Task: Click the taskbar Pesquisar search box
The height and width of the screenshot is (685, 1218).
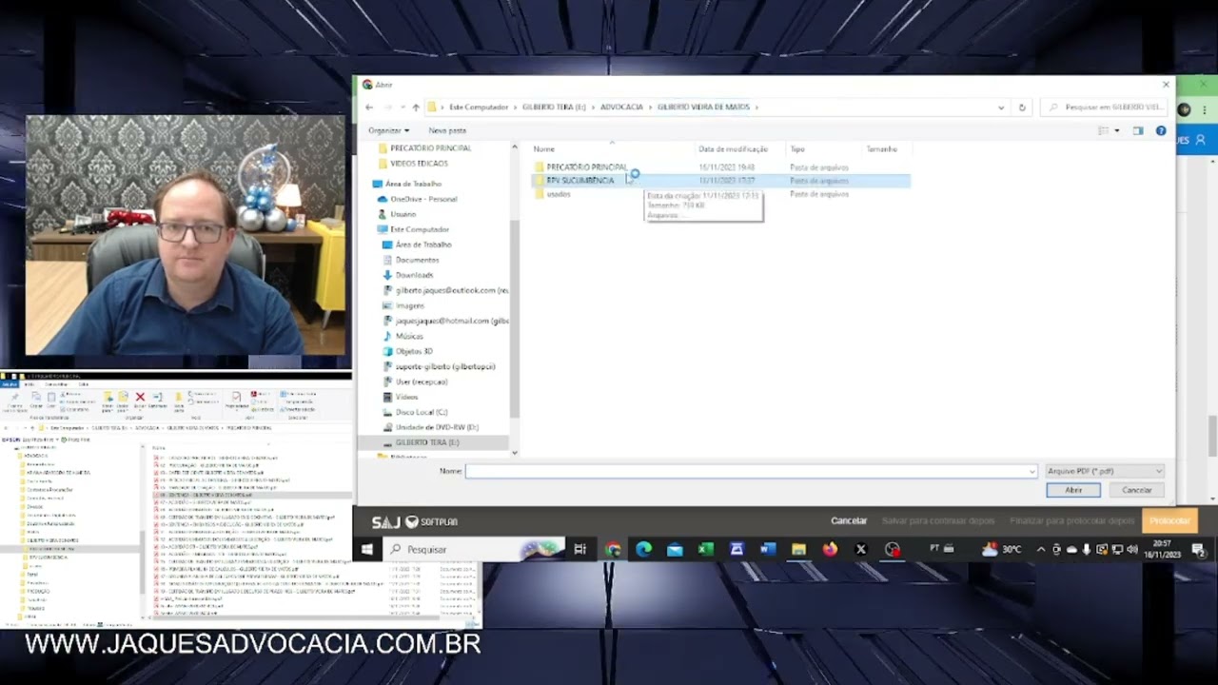Action: (x=476, y=549)
